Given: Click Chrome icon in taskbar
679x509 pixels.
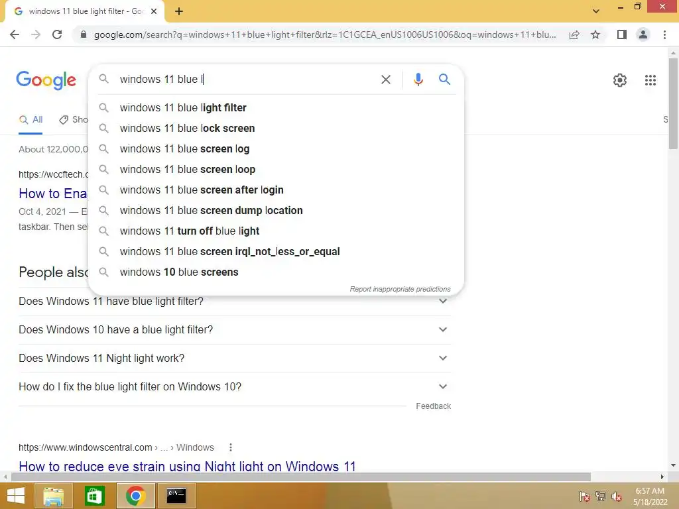Looking at the screenshot, I should [135, 496].
